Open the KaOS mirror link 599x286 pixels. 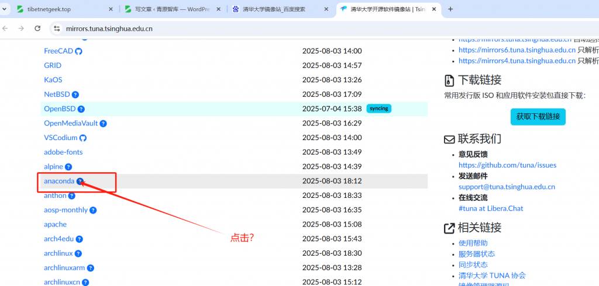[53, 80]
